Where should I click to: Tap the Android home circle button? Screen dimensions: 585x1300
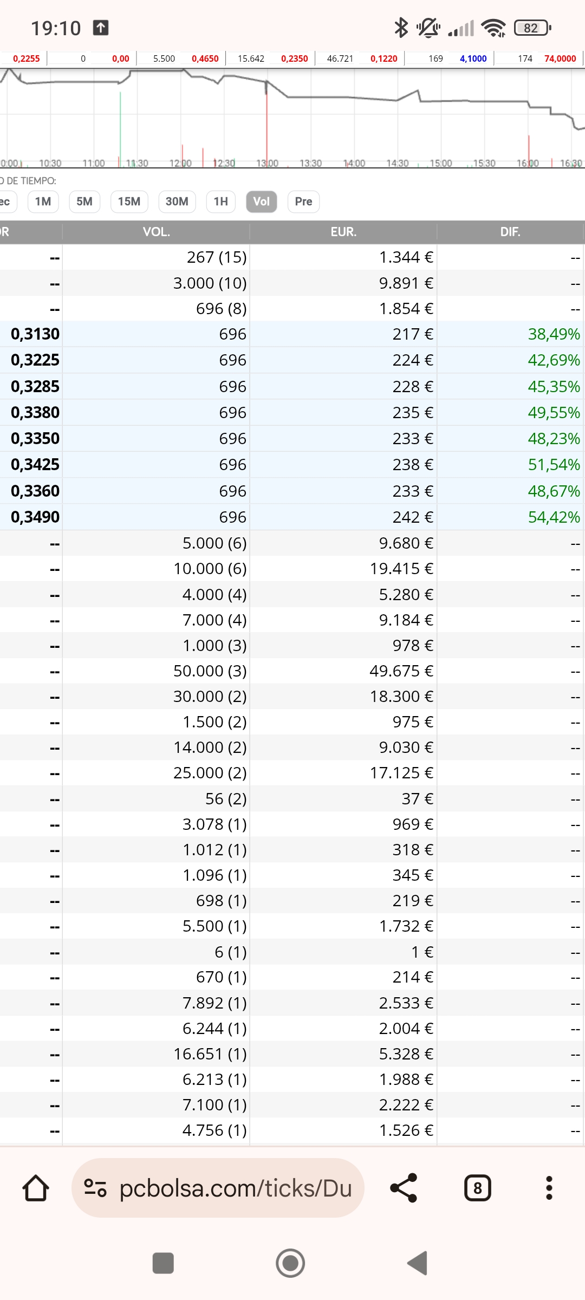tap(290, 1263)
